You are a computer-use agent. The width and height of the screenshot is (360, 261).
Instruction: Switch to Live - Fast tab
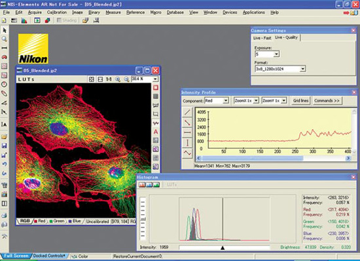point(262,38)
